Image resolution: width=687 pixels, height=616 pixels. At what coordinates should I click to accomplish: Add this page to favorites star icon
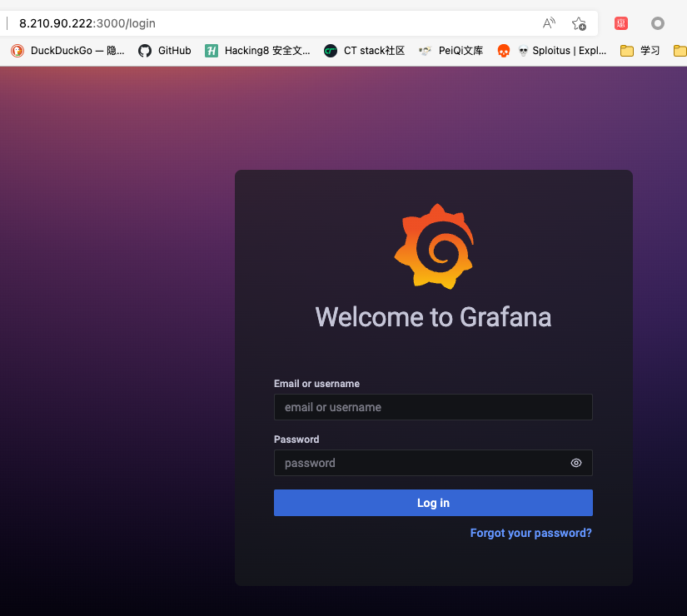coord(579,23)
